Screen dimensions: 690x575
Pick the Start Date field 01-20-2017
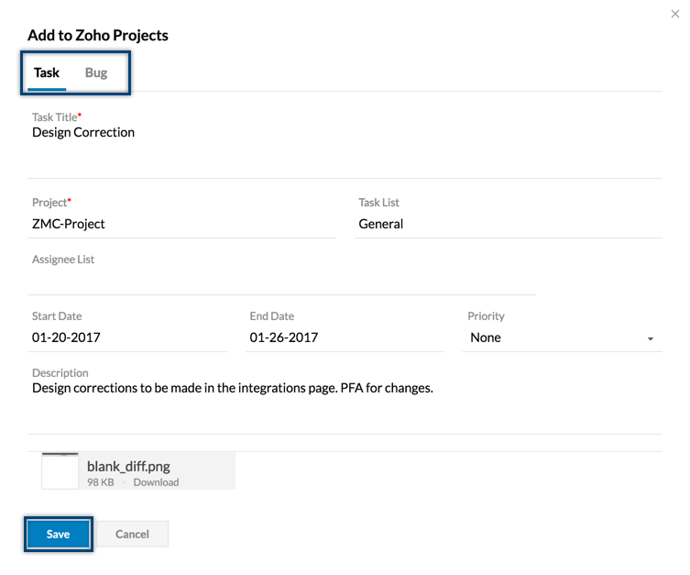pos(128,337)
